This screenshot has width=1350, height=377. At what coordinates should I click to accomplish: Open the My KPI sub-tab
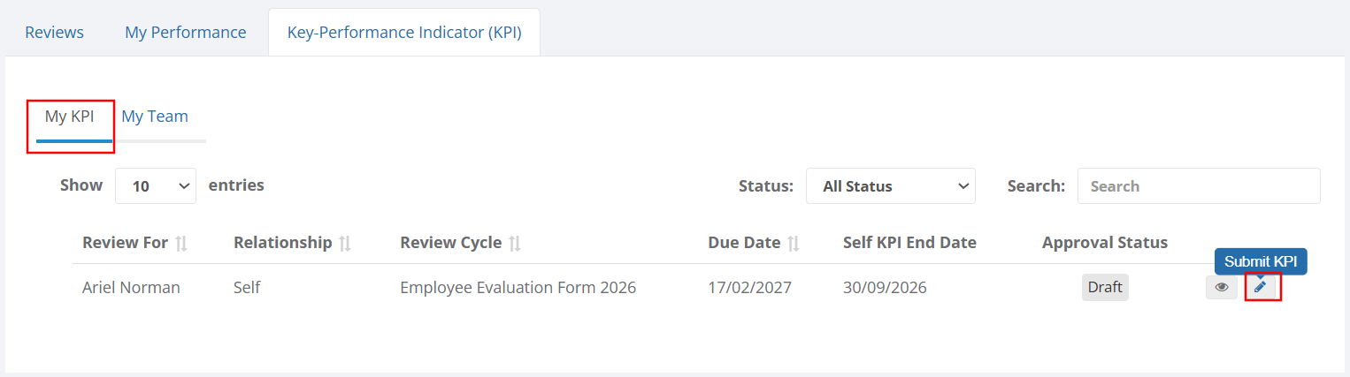click(70, 117)
